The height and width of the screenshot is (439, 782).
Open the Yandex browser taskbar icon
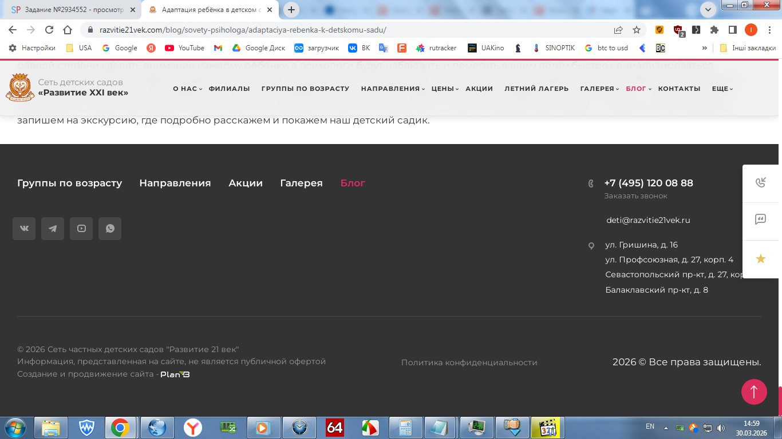coord(193,428)
